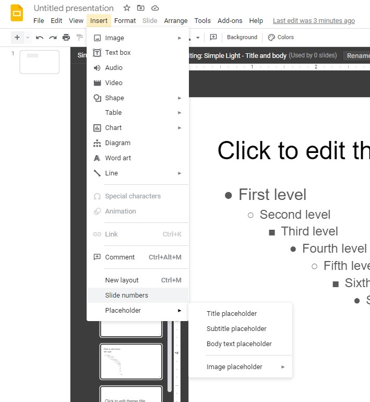
Task: Expand the Line submenu arrow
Action: [180, 173]
